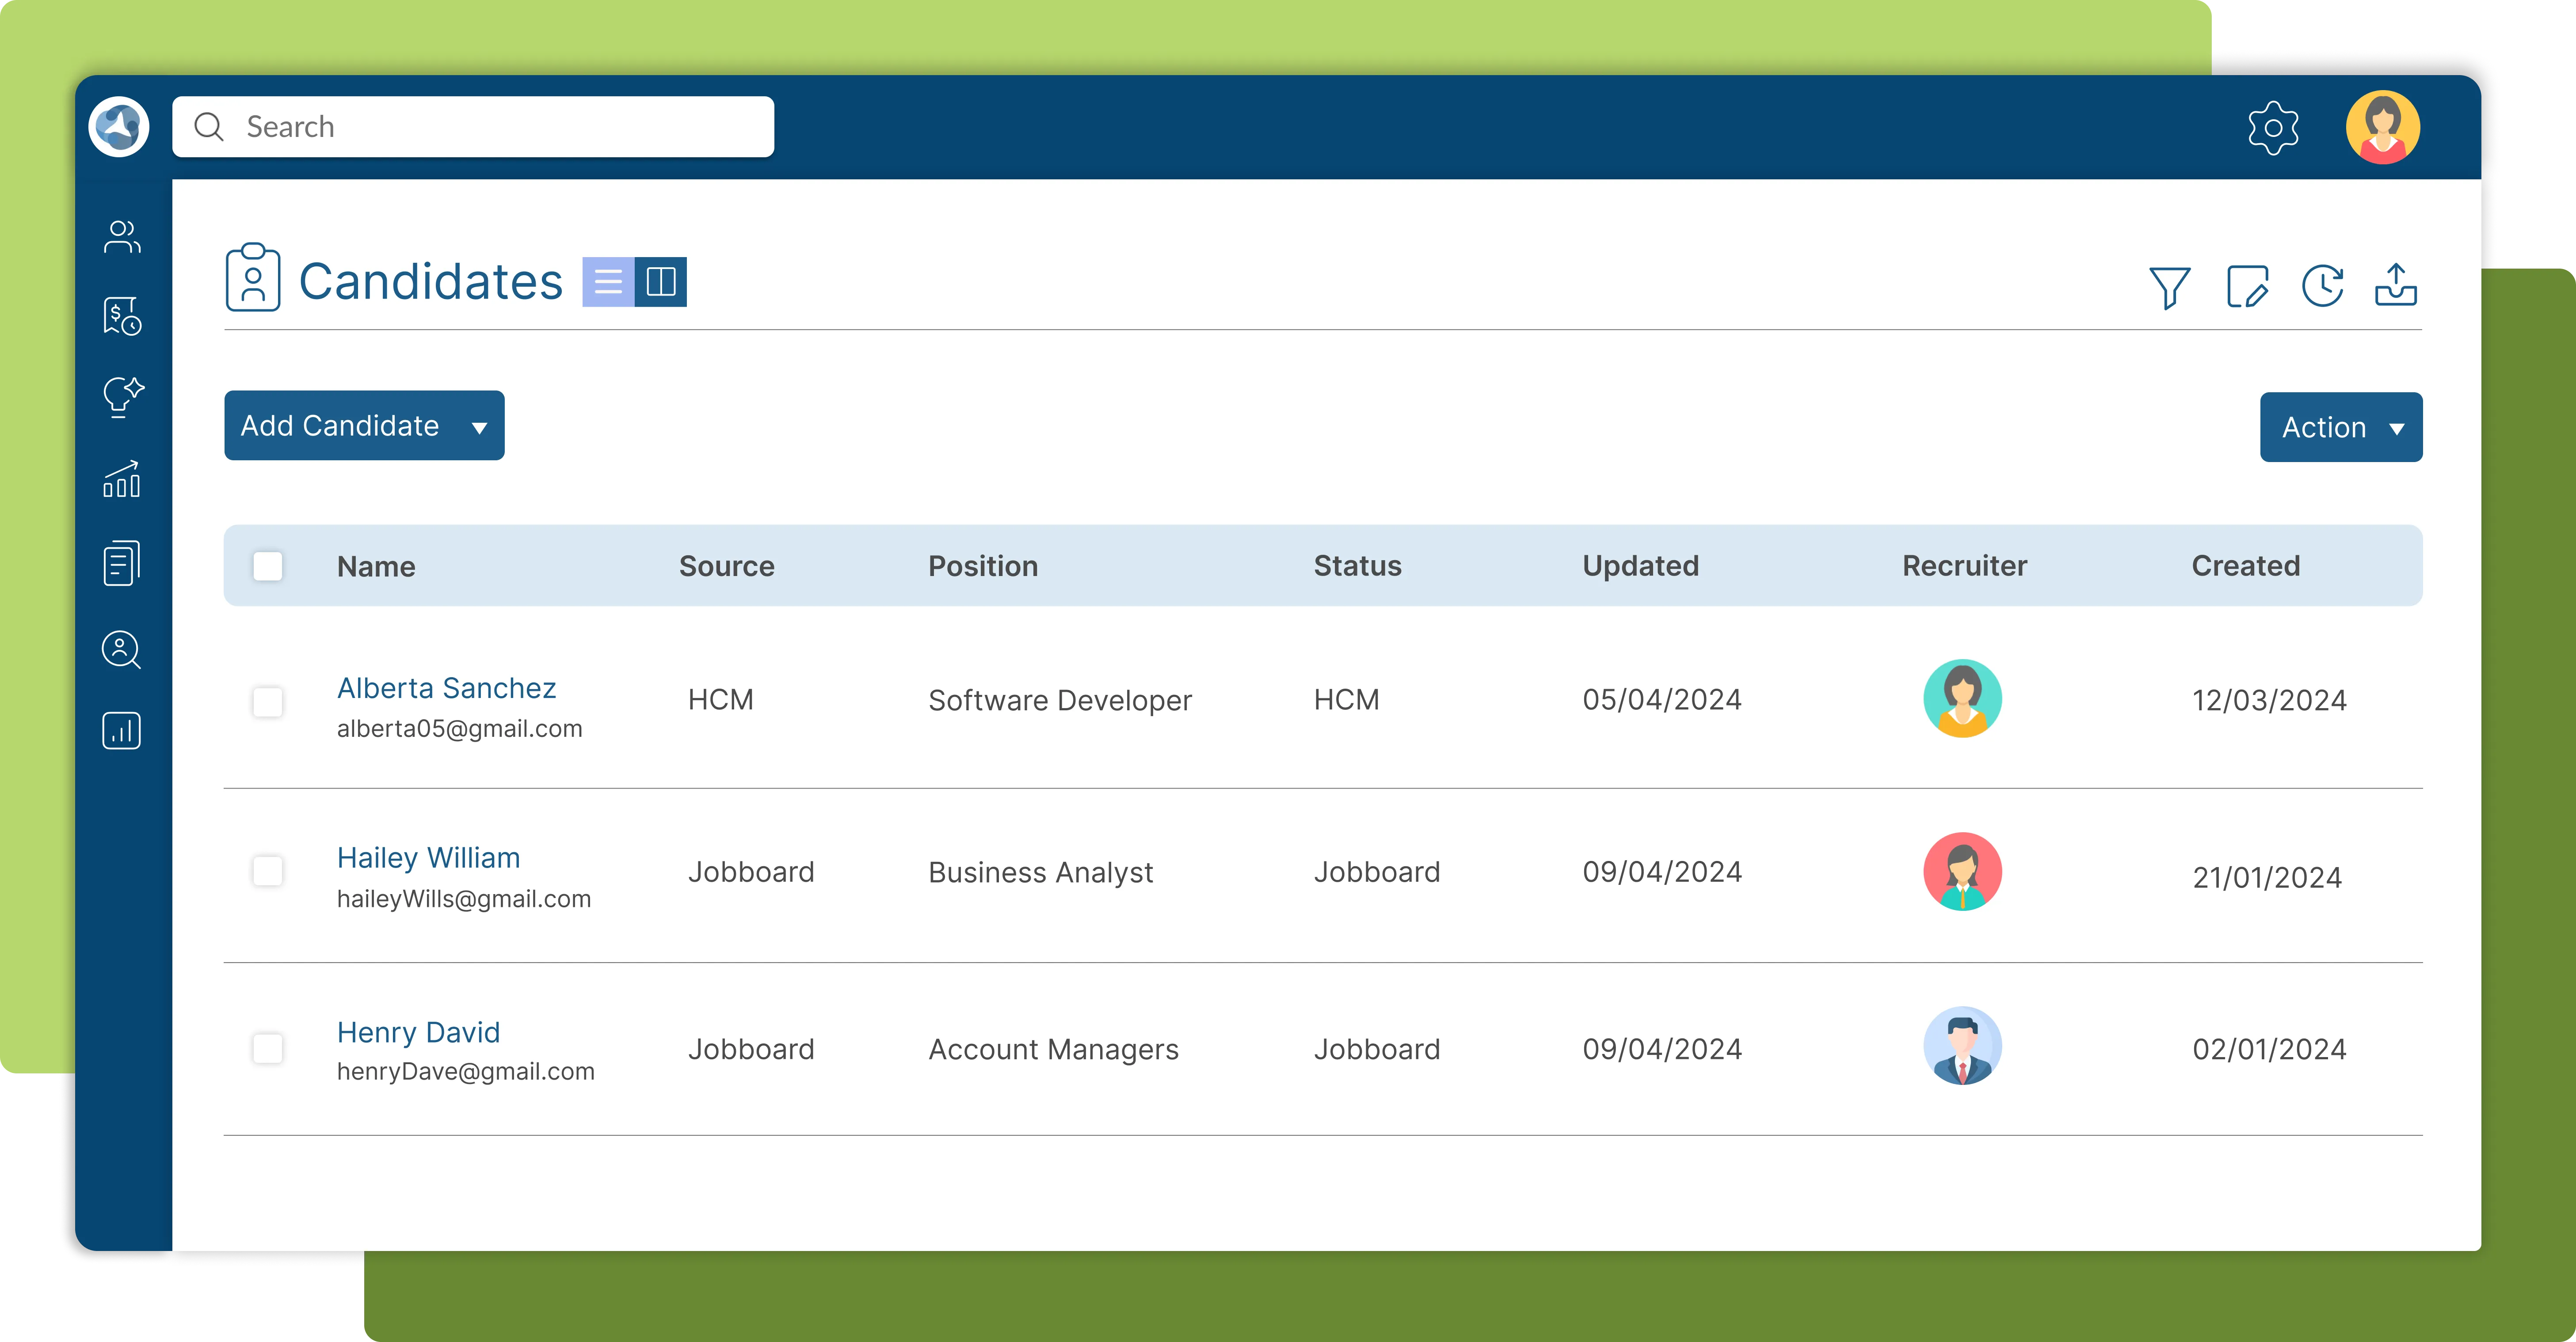This screenshot has width=2576, height=1342.
Task: Tick the checkbox for Alberta Sanchez
Action: 268,701
